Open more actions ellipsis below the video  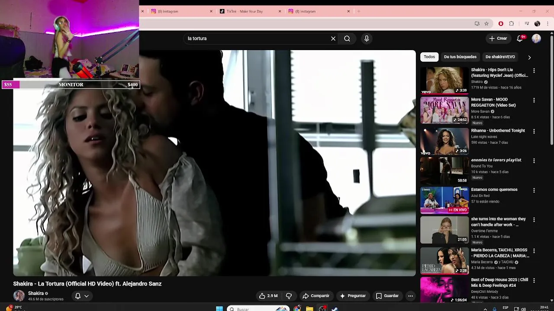click(x=410, y=296)
